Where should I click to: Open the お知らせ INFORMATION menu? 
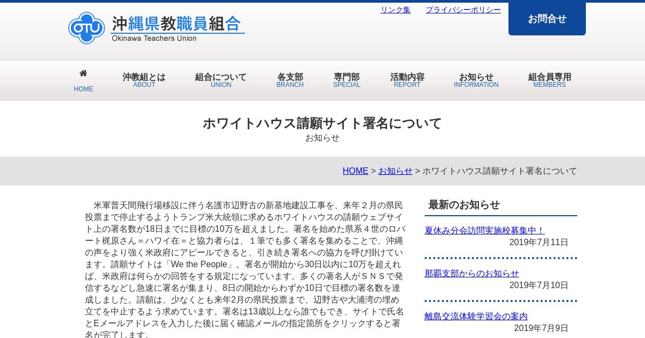click(x=476, y=80)
